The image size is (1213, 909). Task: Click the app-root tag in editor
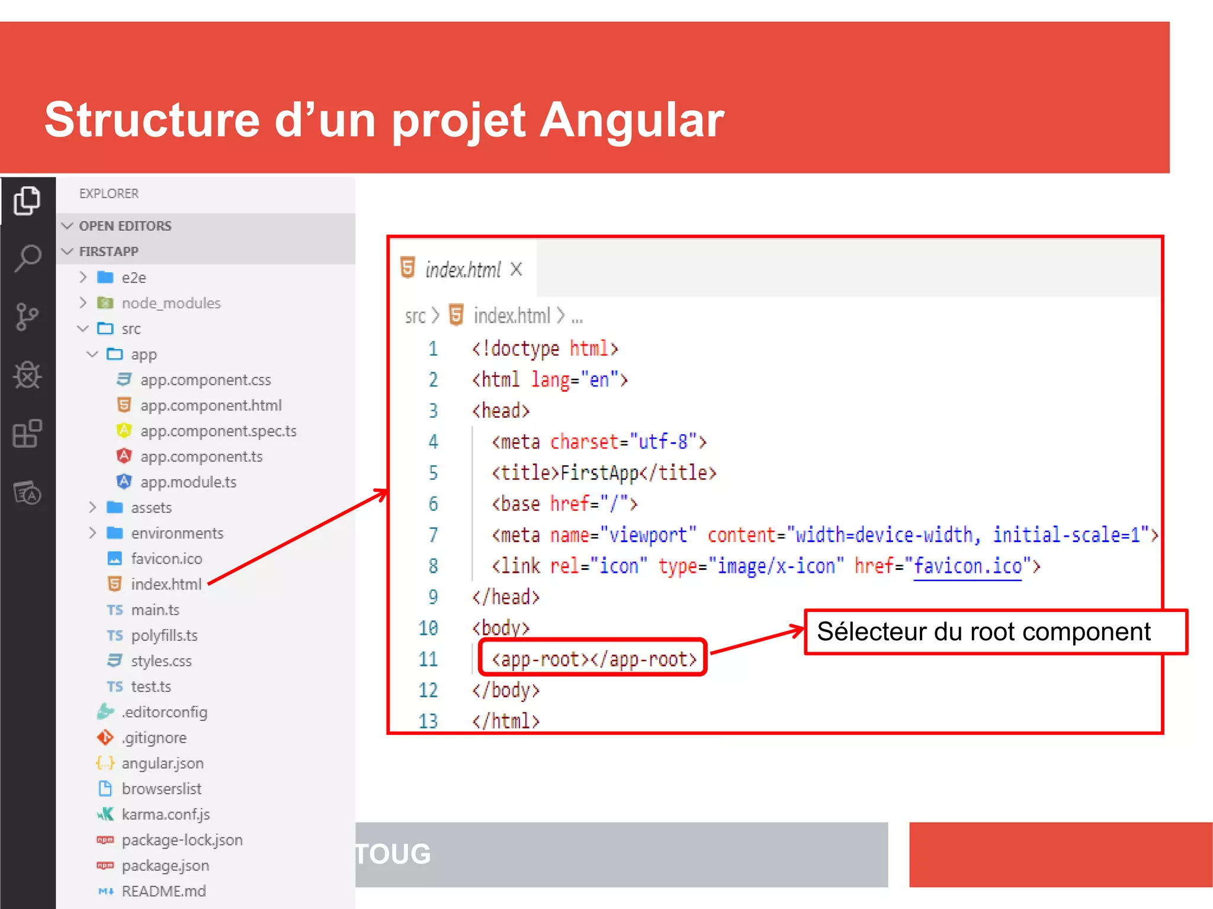[x=594, y=659]
